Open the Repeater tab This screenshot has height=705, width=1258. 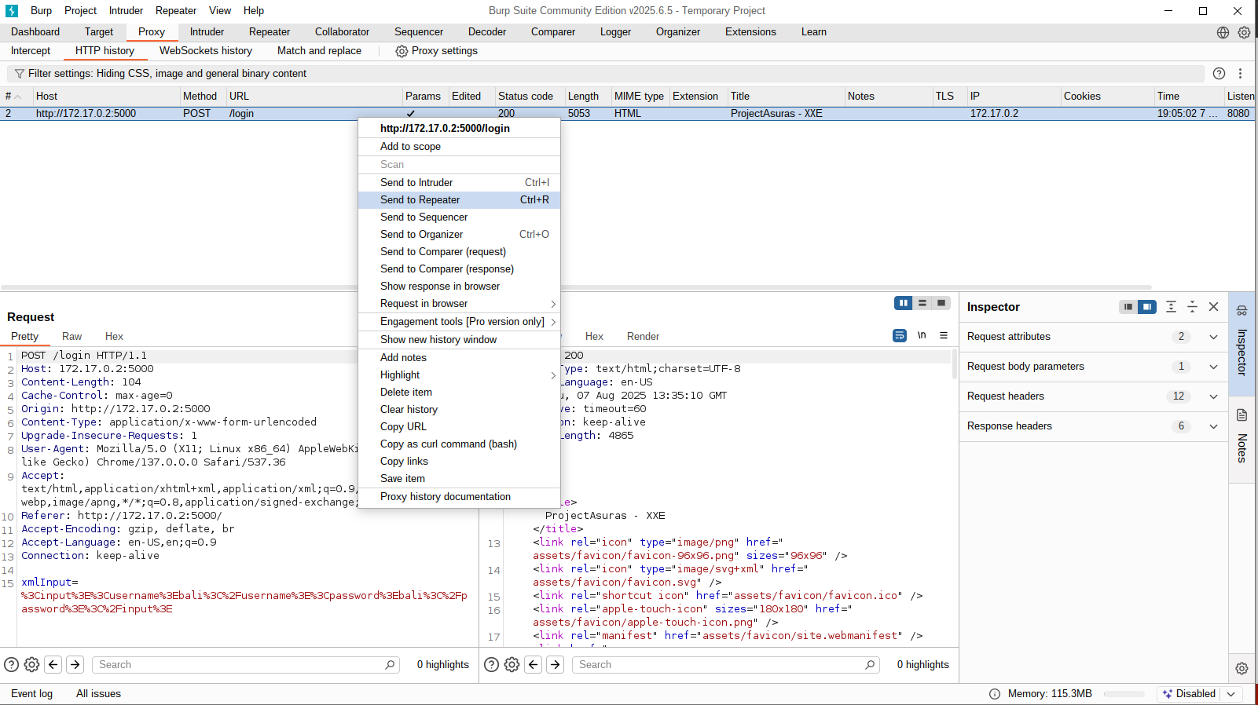270,32
